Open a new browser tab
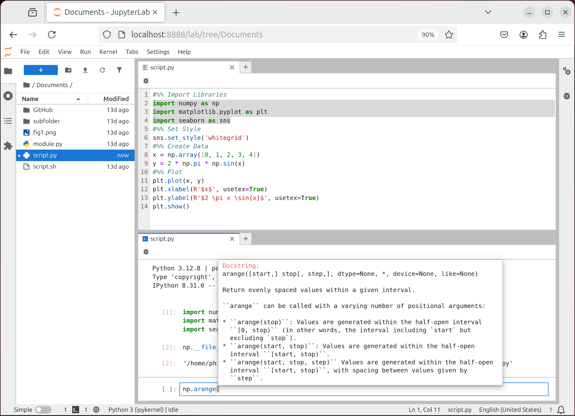Viewport: 575px width, 416px height. tap(176, 12)
